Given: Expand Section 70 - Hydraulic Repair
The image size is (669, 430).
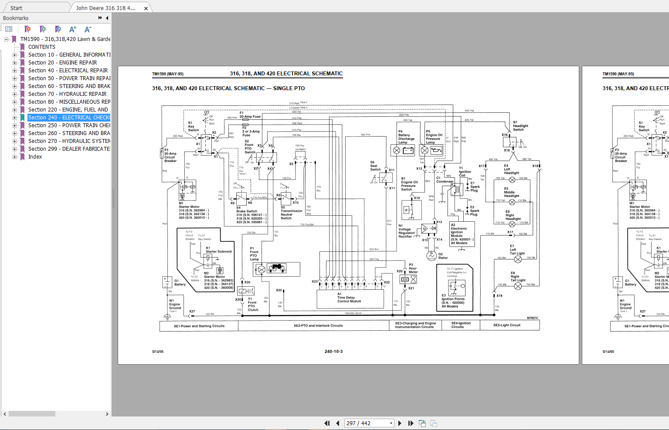Looking at the screenshot, I should pyautogui.click(x=14, y=94).
